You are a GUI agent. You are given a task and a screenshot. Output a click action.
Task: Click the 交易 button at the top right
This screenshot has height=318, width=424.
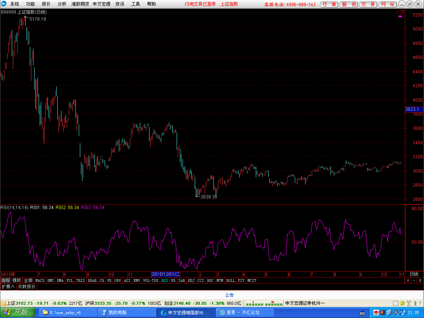pyautogui.click(x=368, y=4)
